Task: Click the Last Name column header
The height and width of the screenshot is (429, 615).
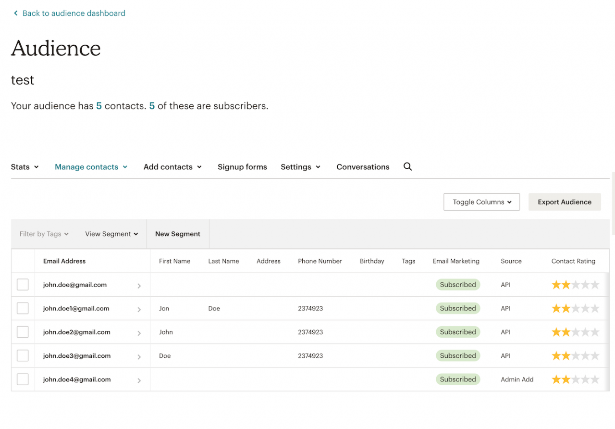Action: click(223, 261)
